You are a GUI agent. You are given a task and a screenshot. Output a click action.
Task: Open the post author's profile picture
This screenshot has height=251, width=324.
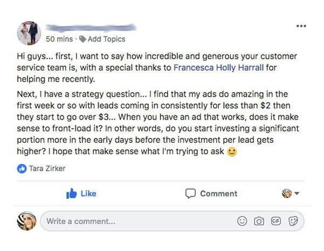pos(29,33)
